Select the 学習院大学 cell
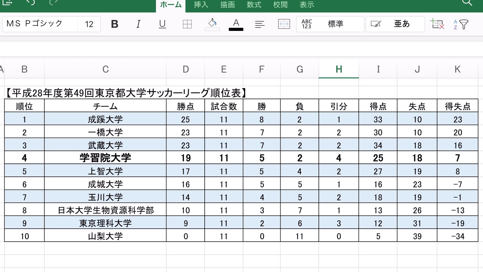The height and width of the screenshot is (272, 483). coord(105,158)
